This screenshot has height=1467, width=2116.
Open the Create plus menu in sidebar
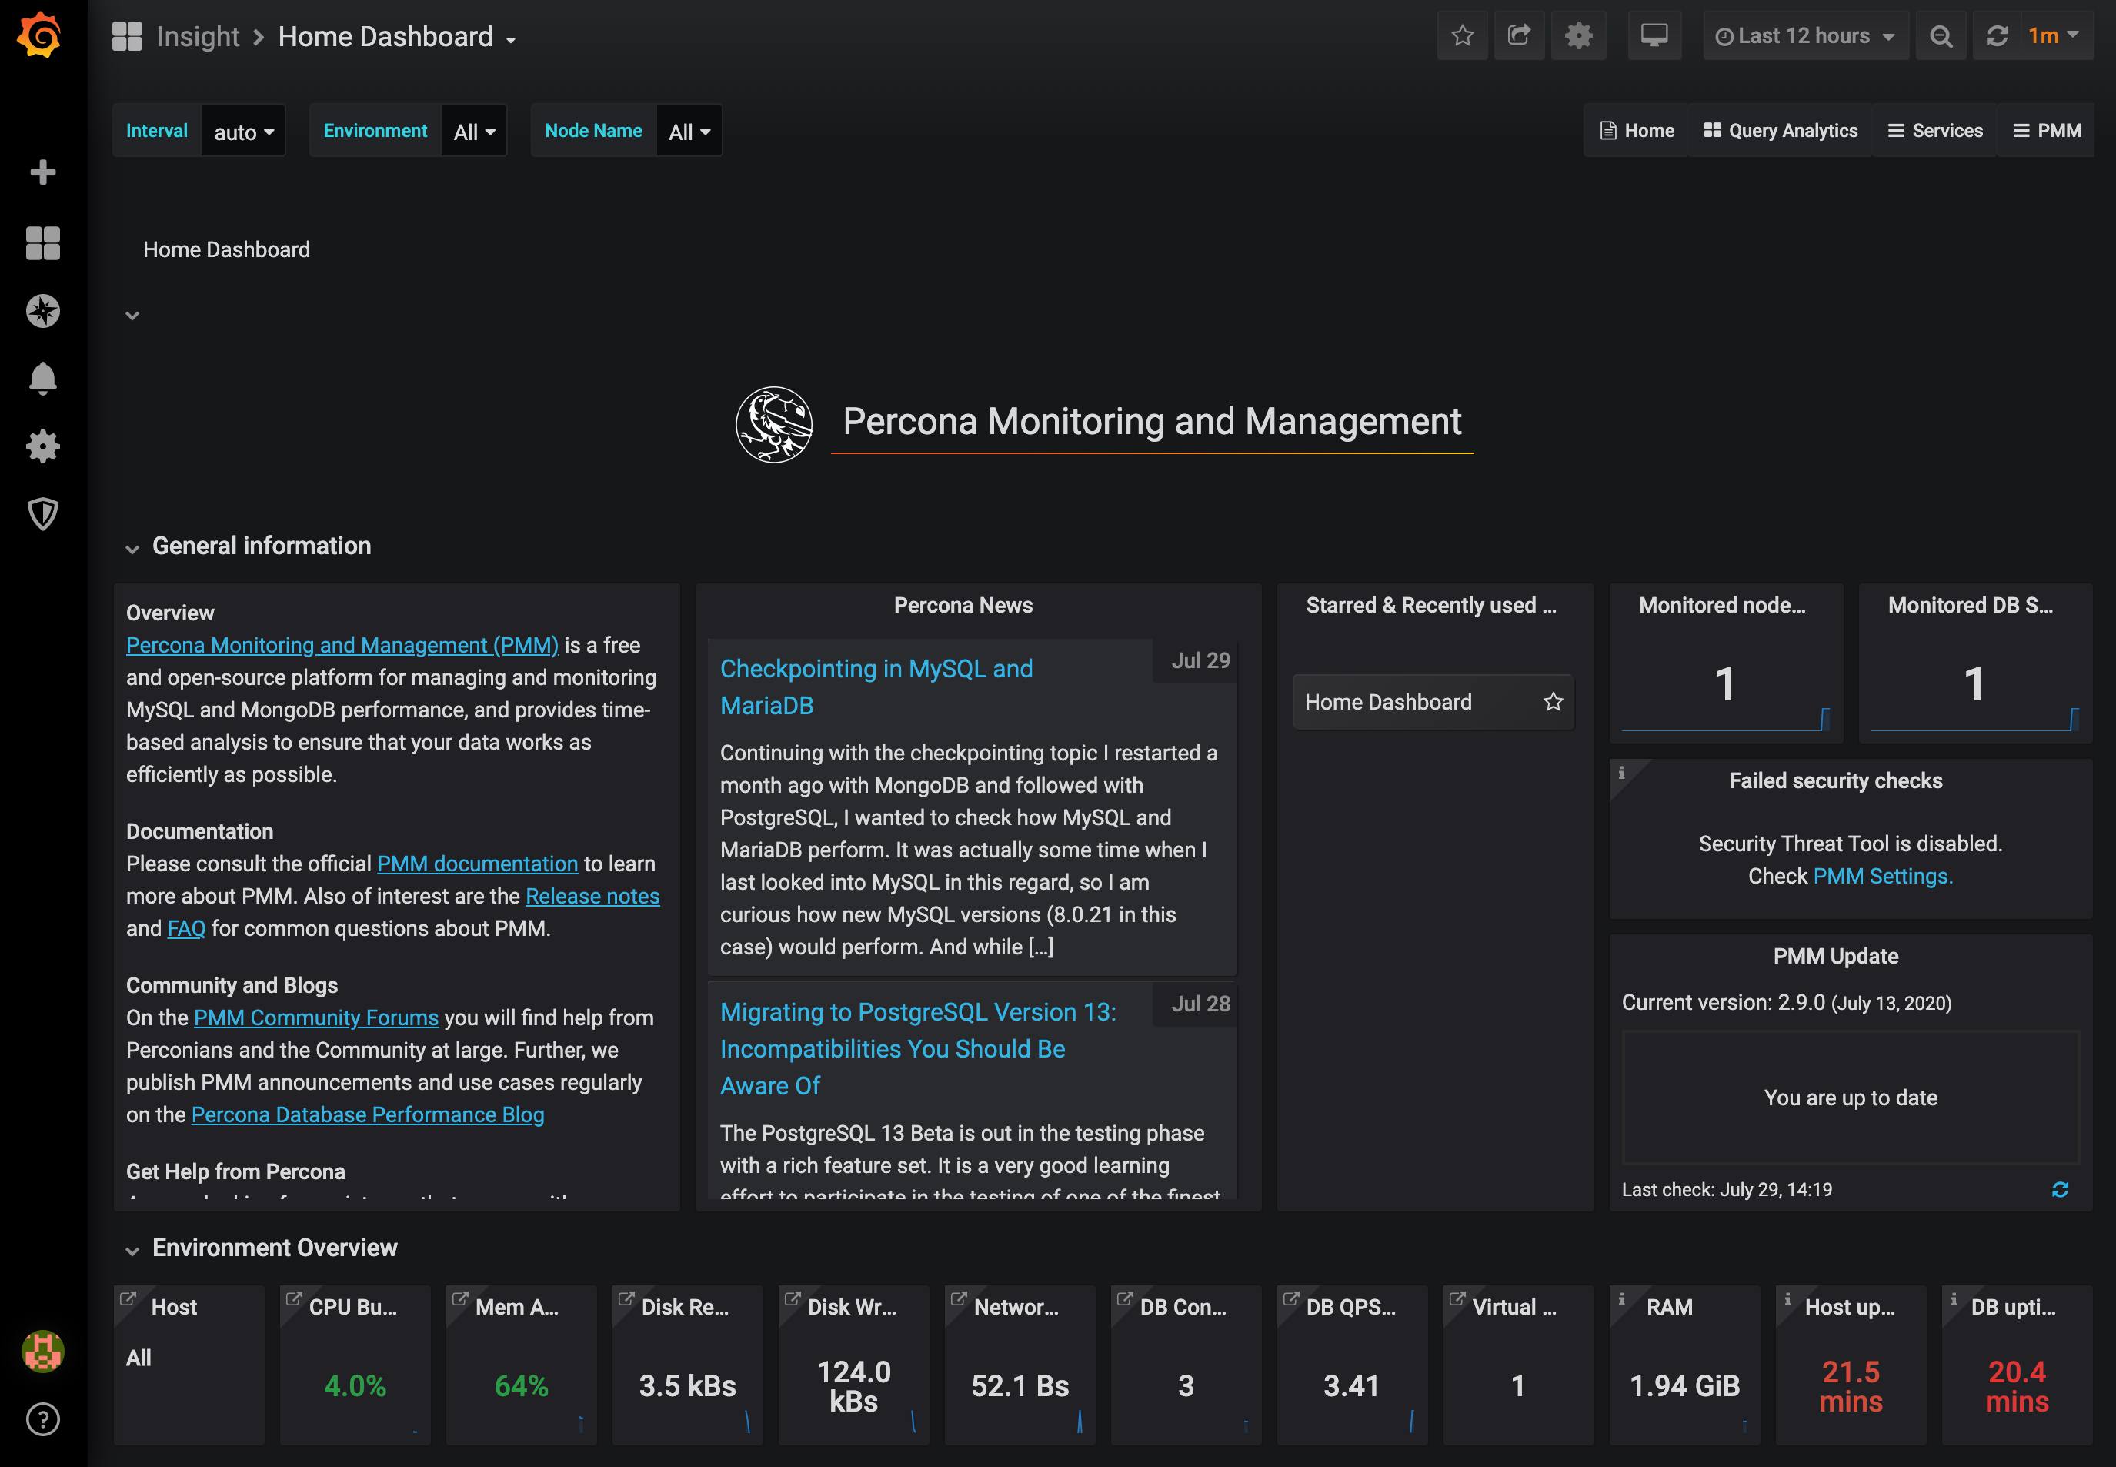pos(42,172)
